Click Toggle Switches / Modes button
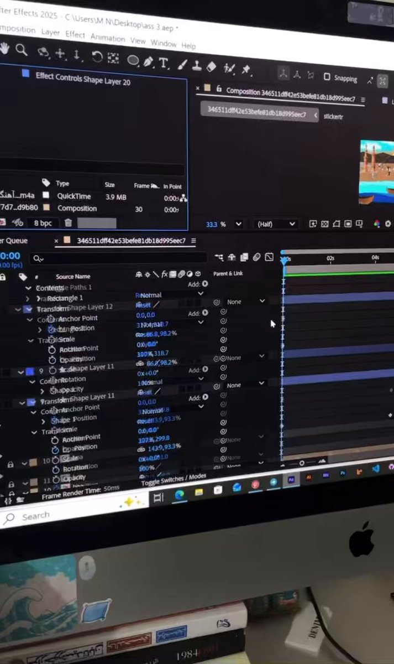The width and height of the screenshot is (394, 664). tap(173, 479)
